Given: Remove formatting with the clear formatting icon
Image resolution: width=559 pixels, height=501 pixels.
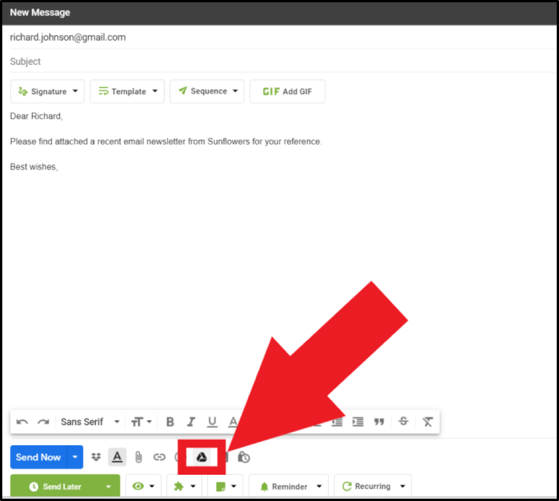Looking at the screenshot, I should 428,422.
